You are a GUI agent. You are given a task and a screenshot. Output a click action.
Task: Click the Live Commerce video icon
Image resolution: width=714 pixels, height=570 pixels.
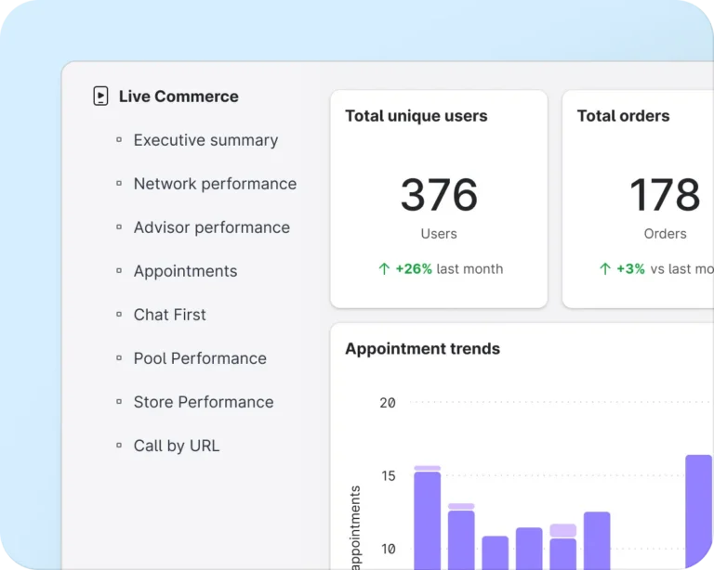click(100, 96)
